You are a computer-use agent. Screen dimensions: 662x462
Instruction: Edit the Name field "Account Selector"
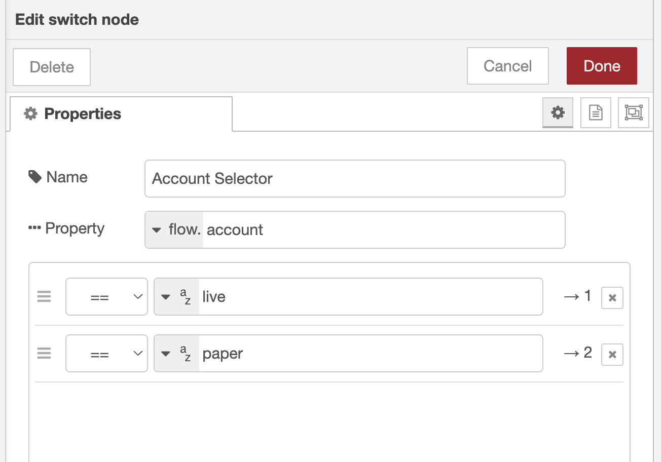[355, 179]
